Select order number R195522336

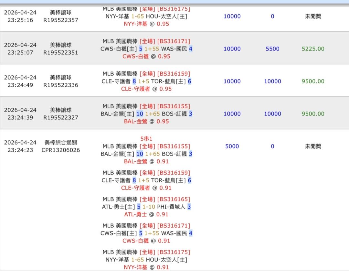(61, 85)
